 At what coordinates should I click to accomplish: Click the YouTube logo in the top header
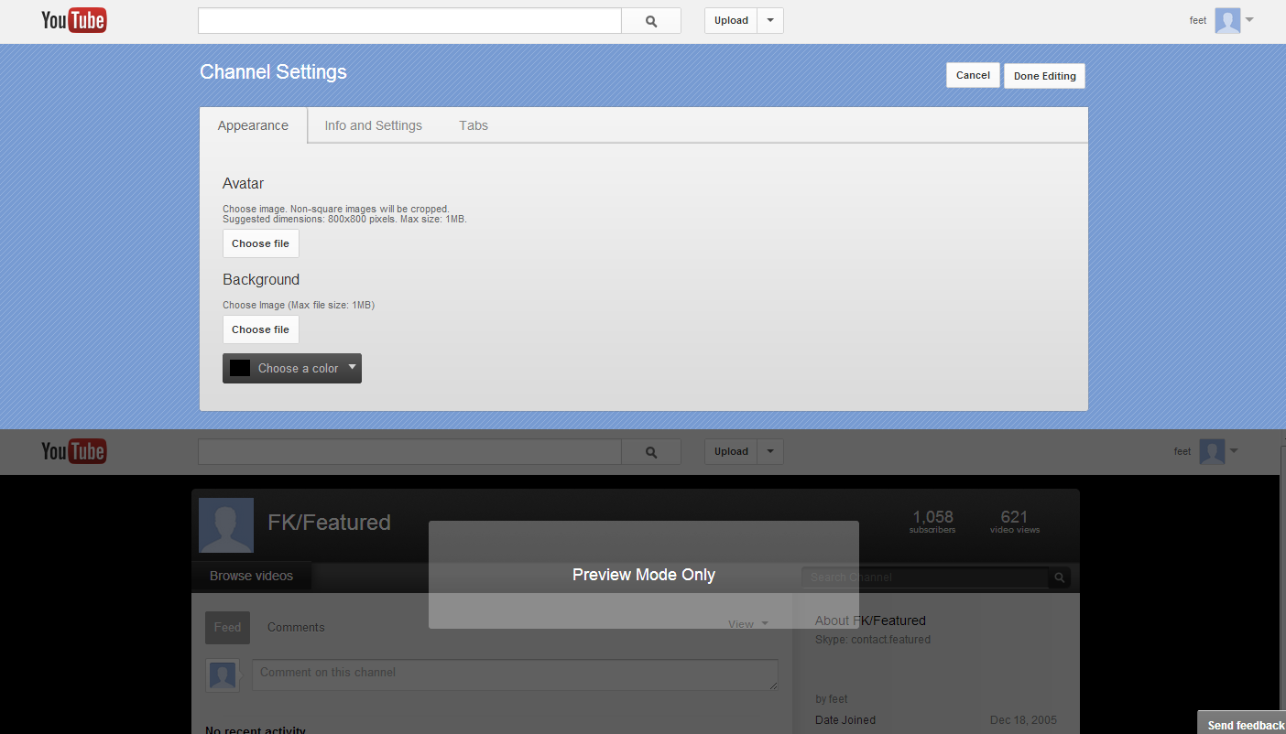pos(74,20)
